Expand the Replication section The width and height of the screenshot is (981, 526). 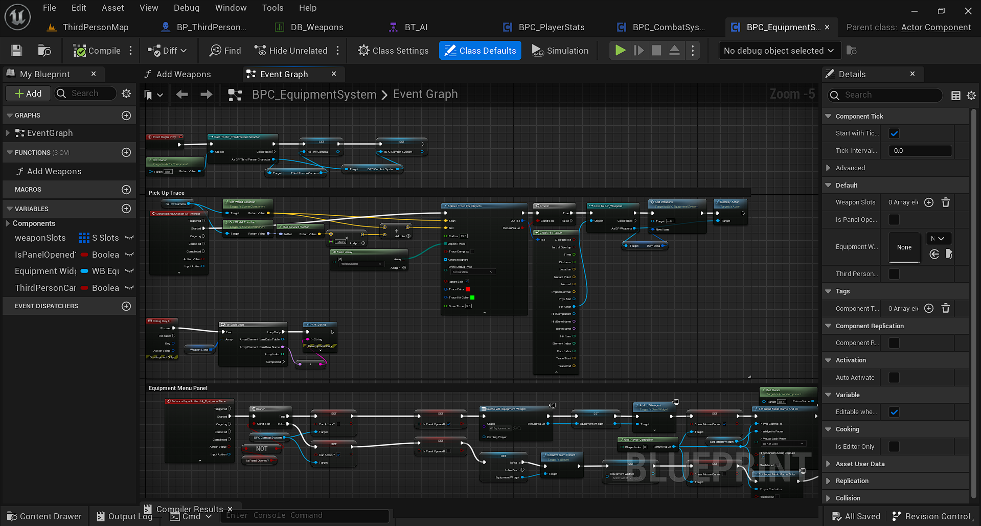point(828,481)
